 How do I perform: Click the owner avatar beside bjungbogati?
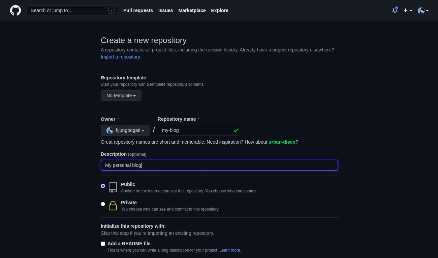point(110,130)
